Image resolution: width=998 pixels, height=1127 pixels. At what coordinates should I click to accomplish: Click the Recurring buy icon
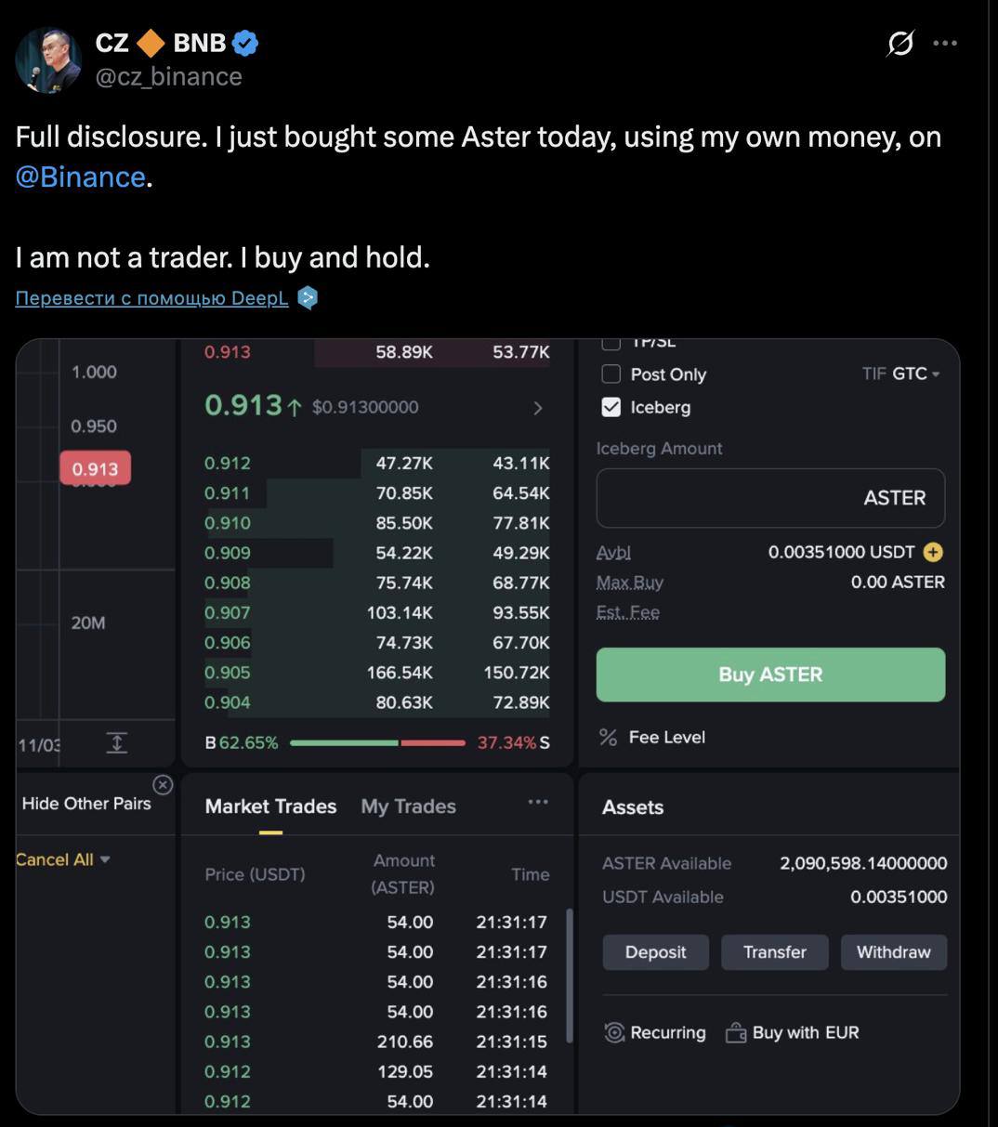tap(614, 1032)
